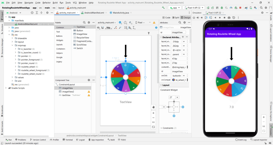Open IDE settings gear at top right

coord(266,8)
